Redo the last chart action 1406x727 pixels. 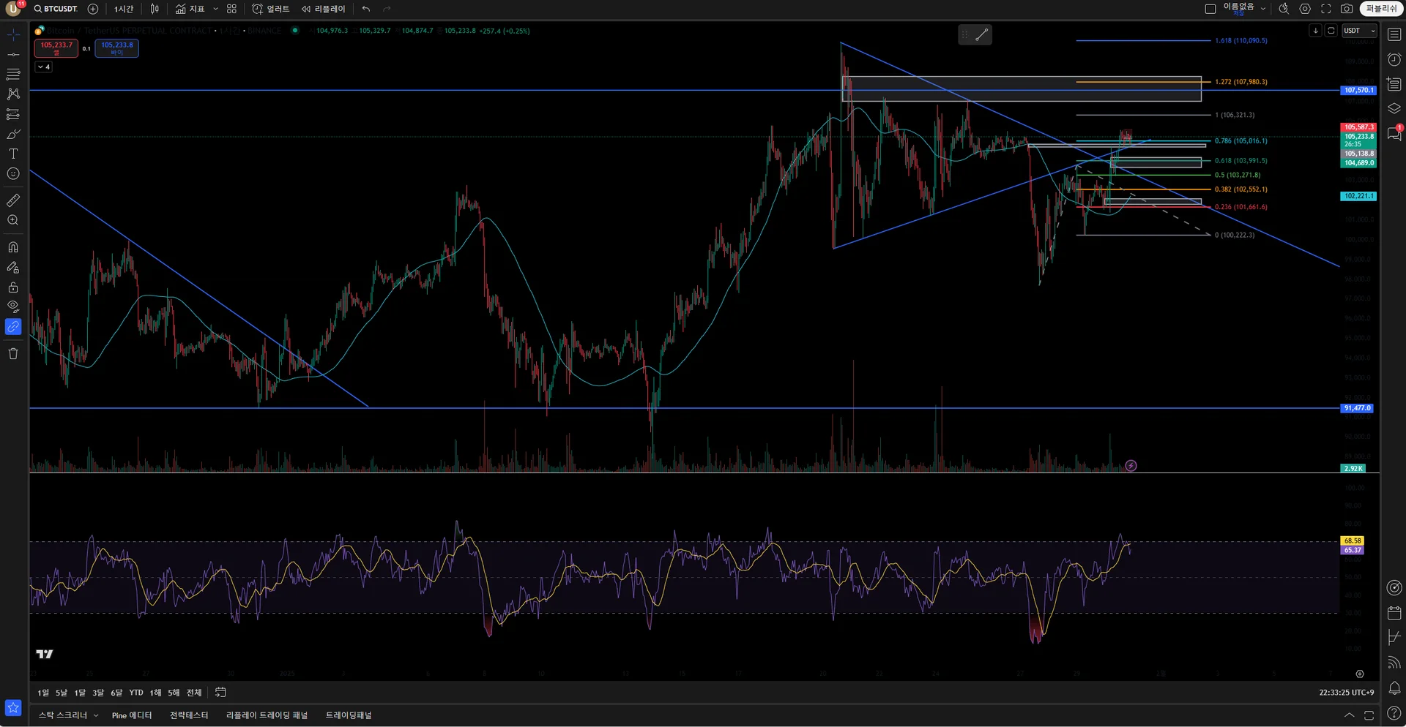pyautogui.click(x=387, y=9)
